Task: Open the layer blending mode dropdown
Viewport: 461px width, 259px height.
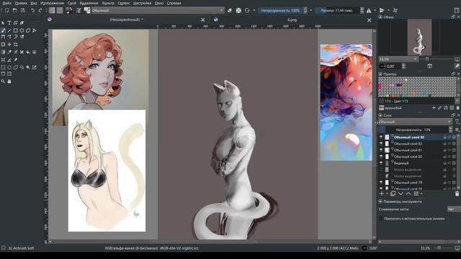Action: pos(415,122)
